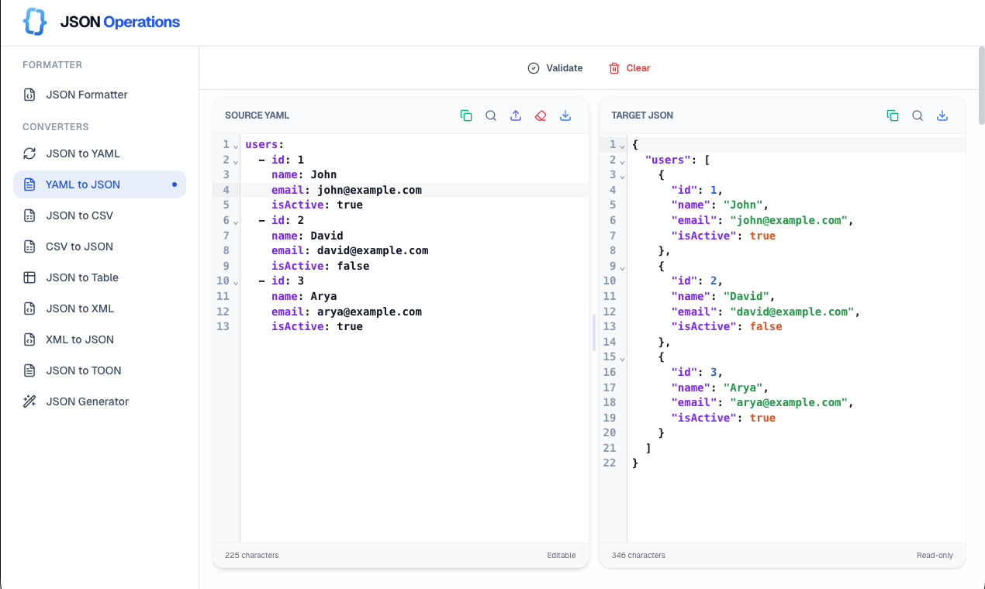Screen dimensions: 985x589
Task: Collapse the first list item at line 2
Action: [x=233, y=160]
